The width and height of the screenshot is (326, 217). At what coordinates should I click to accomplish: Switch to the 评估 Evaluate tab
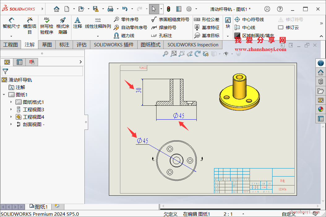82,45
